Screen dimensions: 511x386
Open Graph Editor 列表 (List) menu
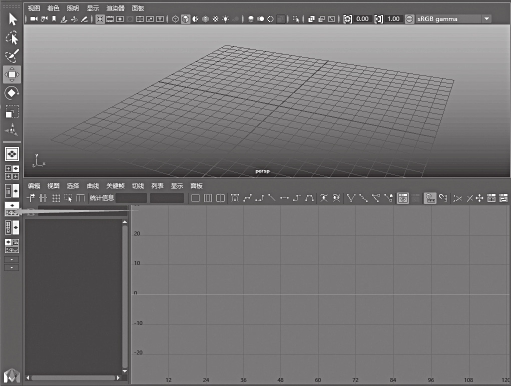(x=158, y=186)
